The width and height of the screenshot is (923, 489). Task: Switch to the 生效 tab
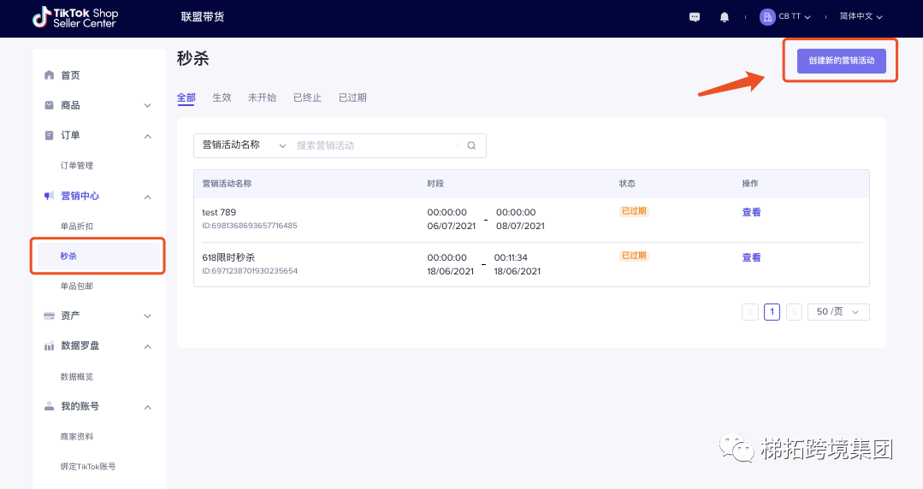(x=222, y=98)
